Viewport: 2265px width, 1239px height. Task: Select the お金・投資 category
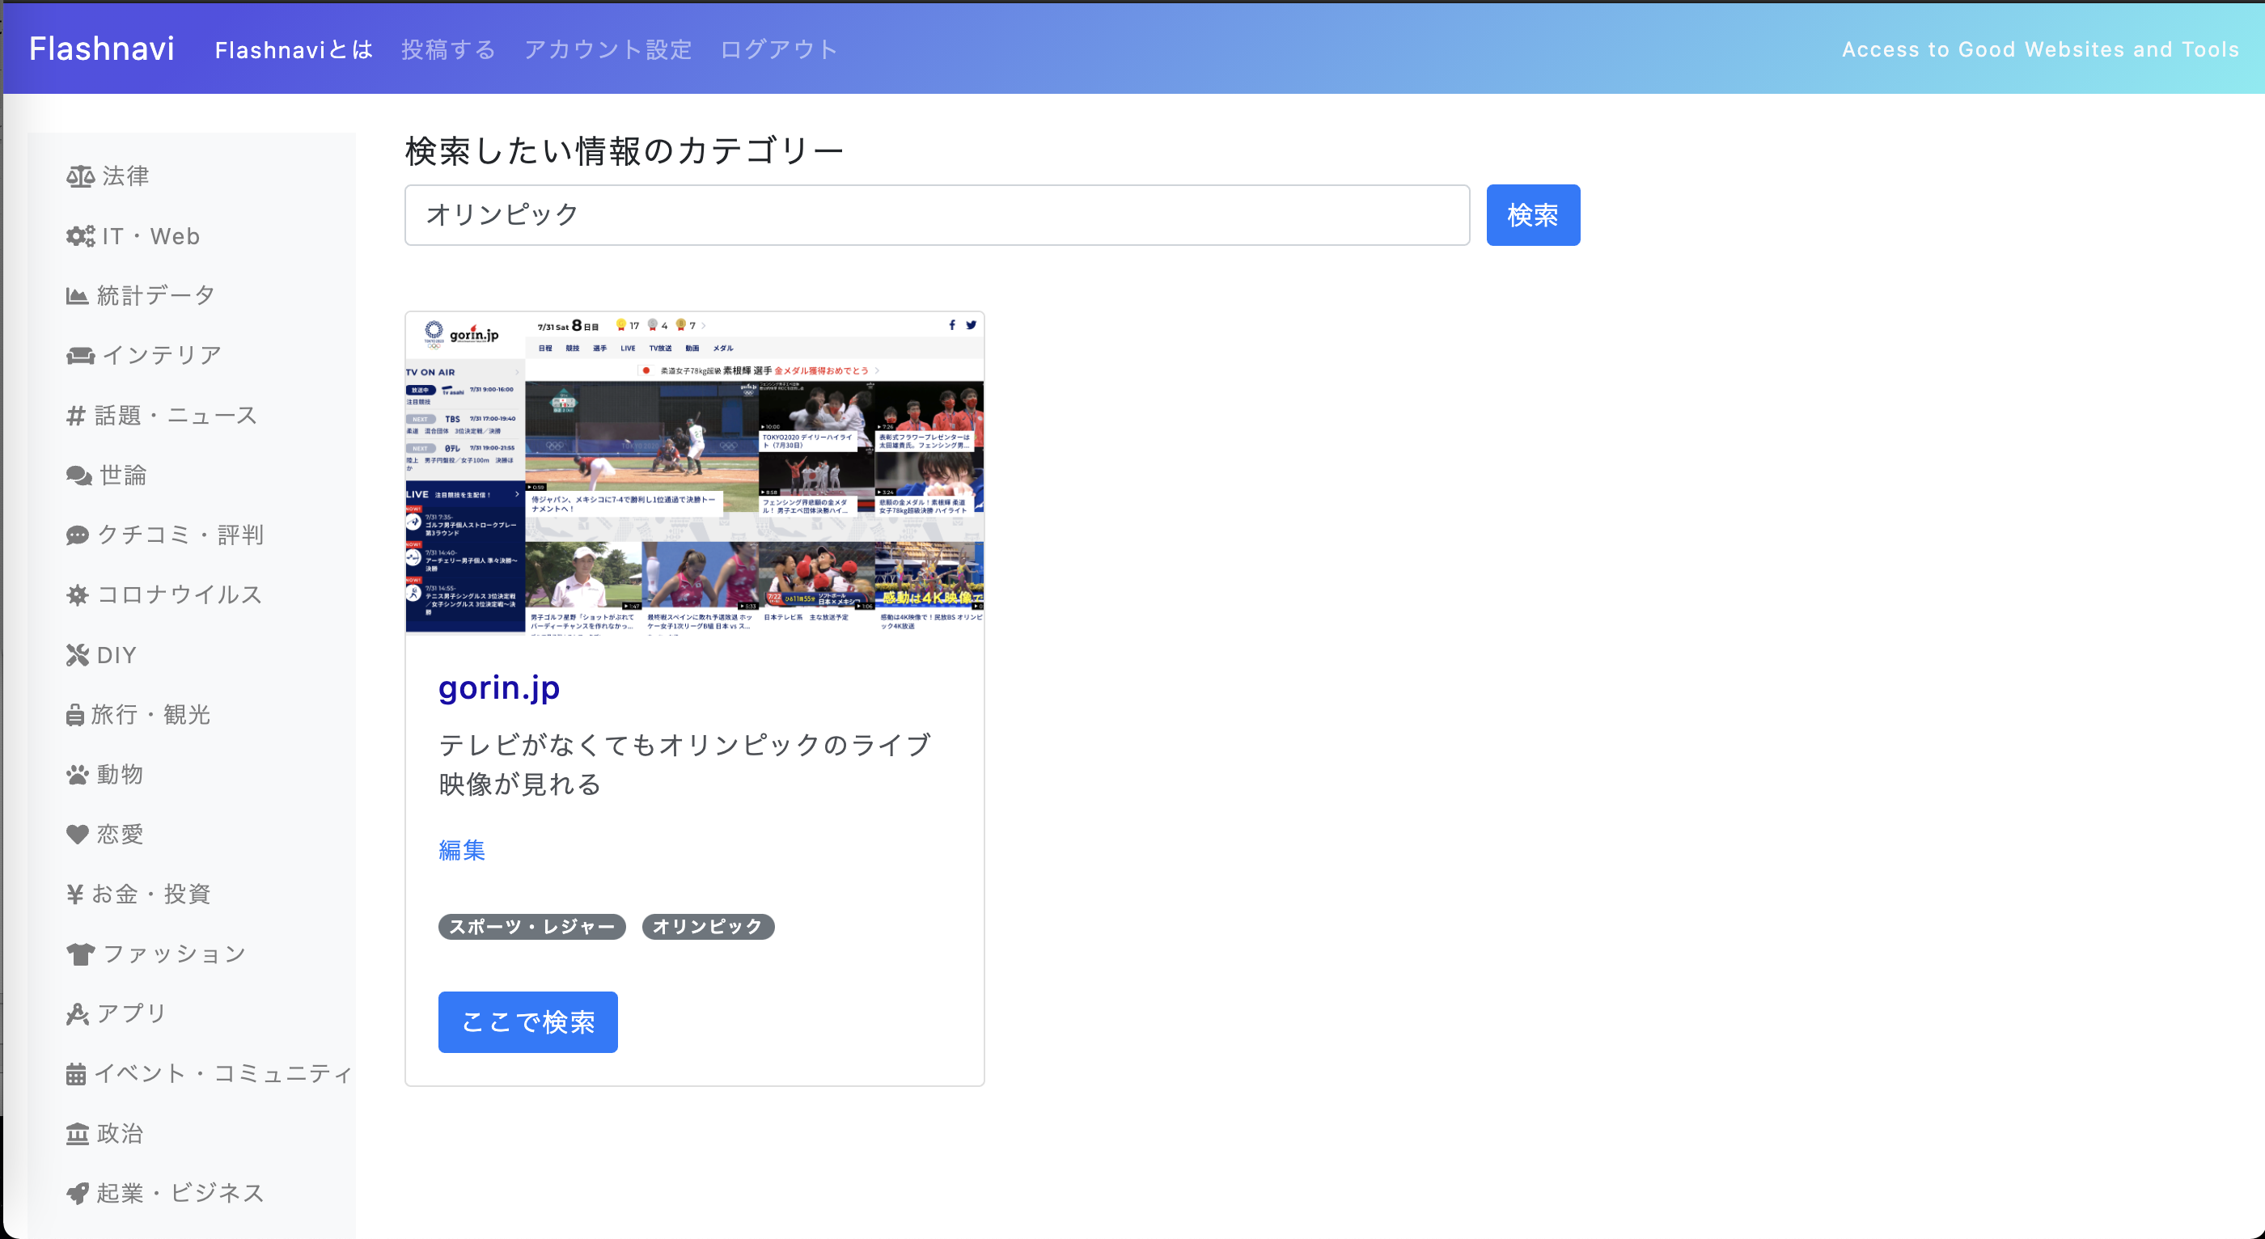[x=138, y=894]
